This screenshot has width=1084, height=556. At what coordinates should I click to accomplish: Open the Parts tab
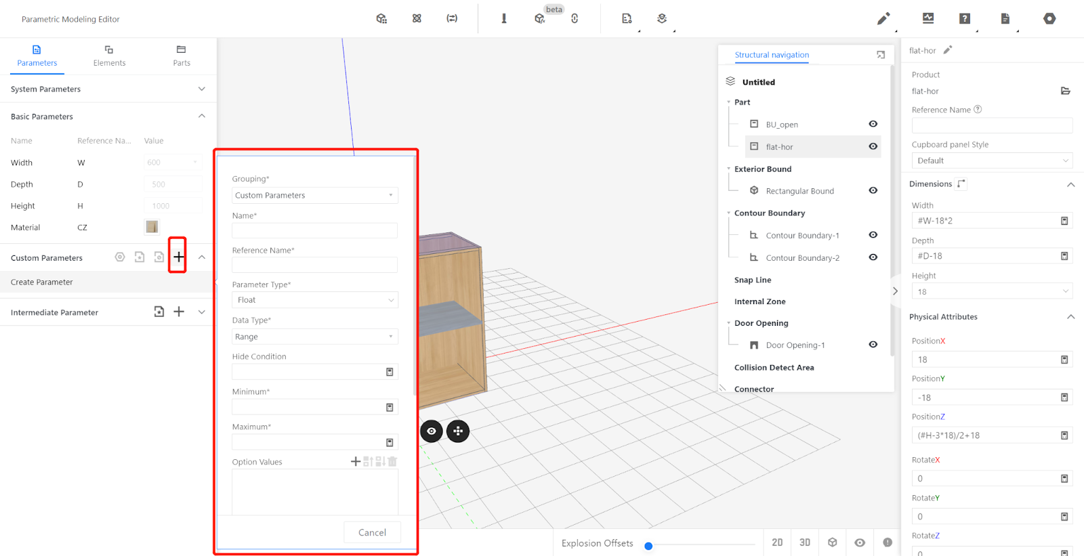(x=181, y=56)
